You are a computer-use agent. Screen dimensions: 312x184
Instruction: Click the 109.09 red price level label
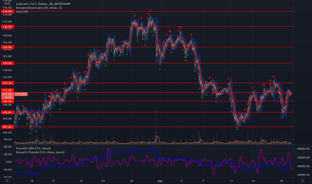click(x=7, y=101)
